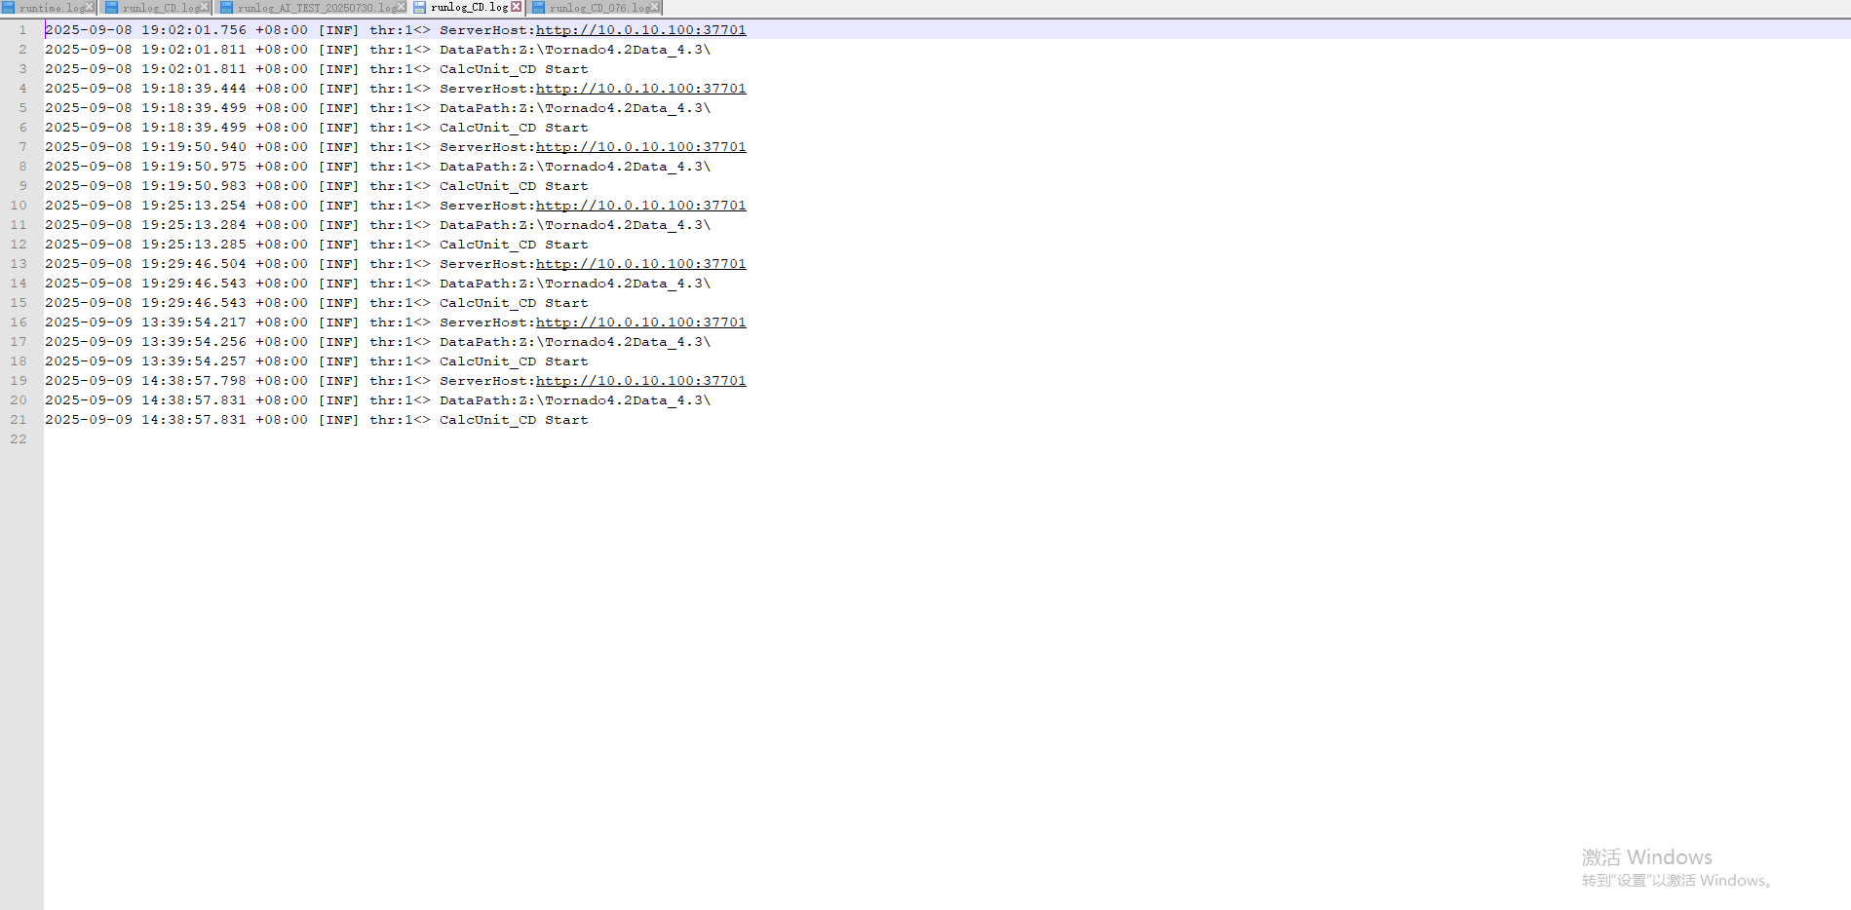Screen dimensions: 1851x910
Task: Open the ServerHost URL on line 1
Action: [640, 30]
